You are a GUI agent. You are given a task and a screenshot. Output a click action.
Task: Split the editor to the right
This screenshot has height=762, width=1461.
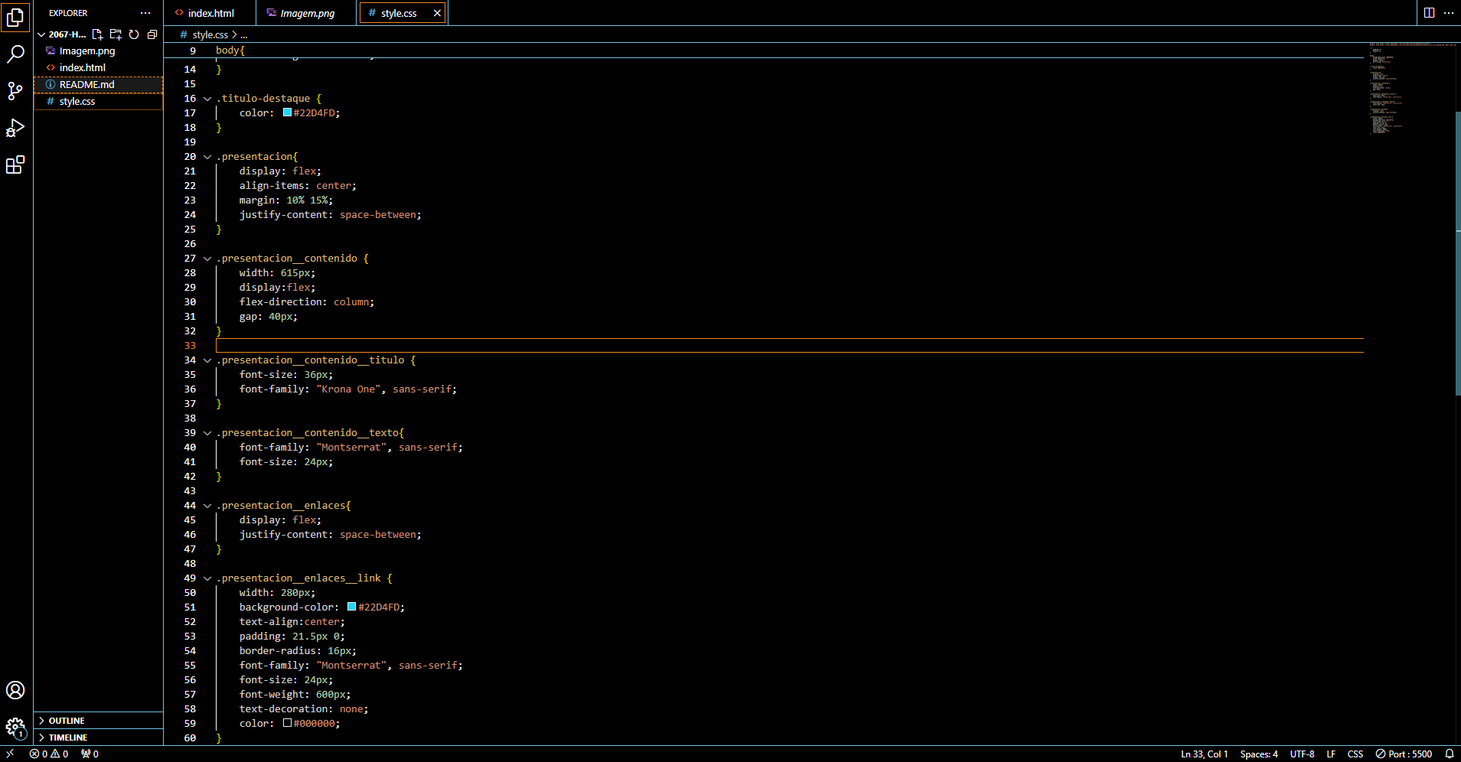pyautogui.click(x=1429, y=12)
